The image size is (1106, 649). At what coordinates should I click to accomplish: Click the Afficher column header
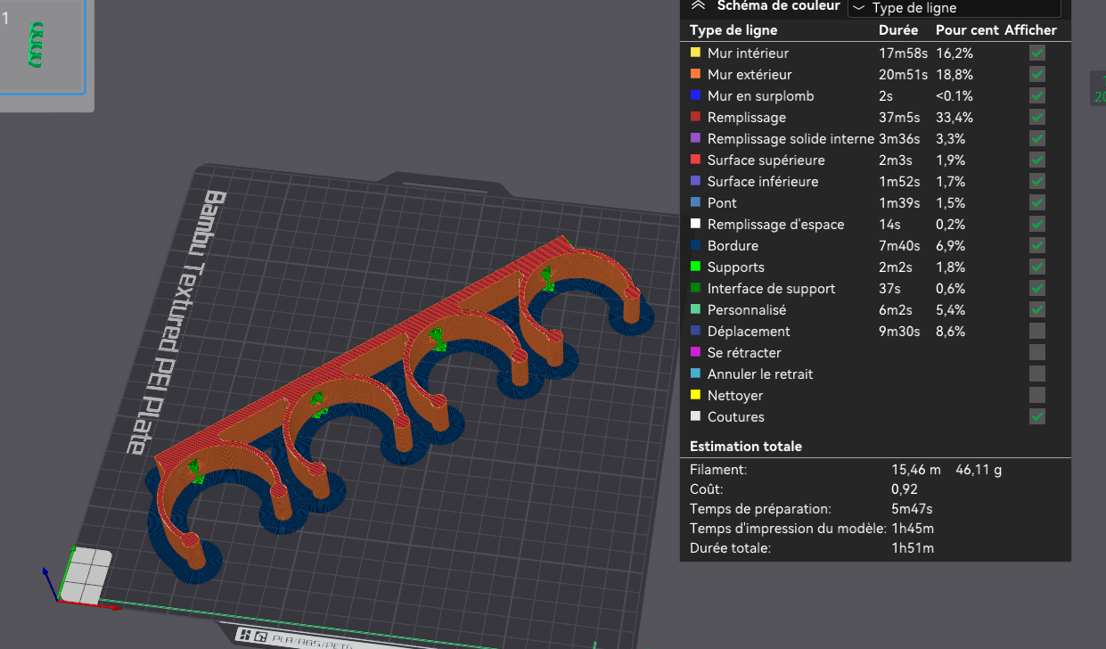pos(1030,30)
